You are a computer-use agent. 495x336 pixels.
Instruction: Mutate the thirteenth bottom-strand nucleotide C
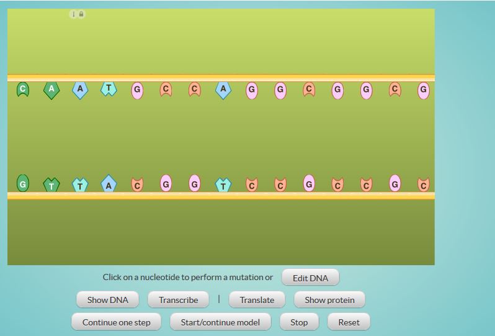coord(366,185)
